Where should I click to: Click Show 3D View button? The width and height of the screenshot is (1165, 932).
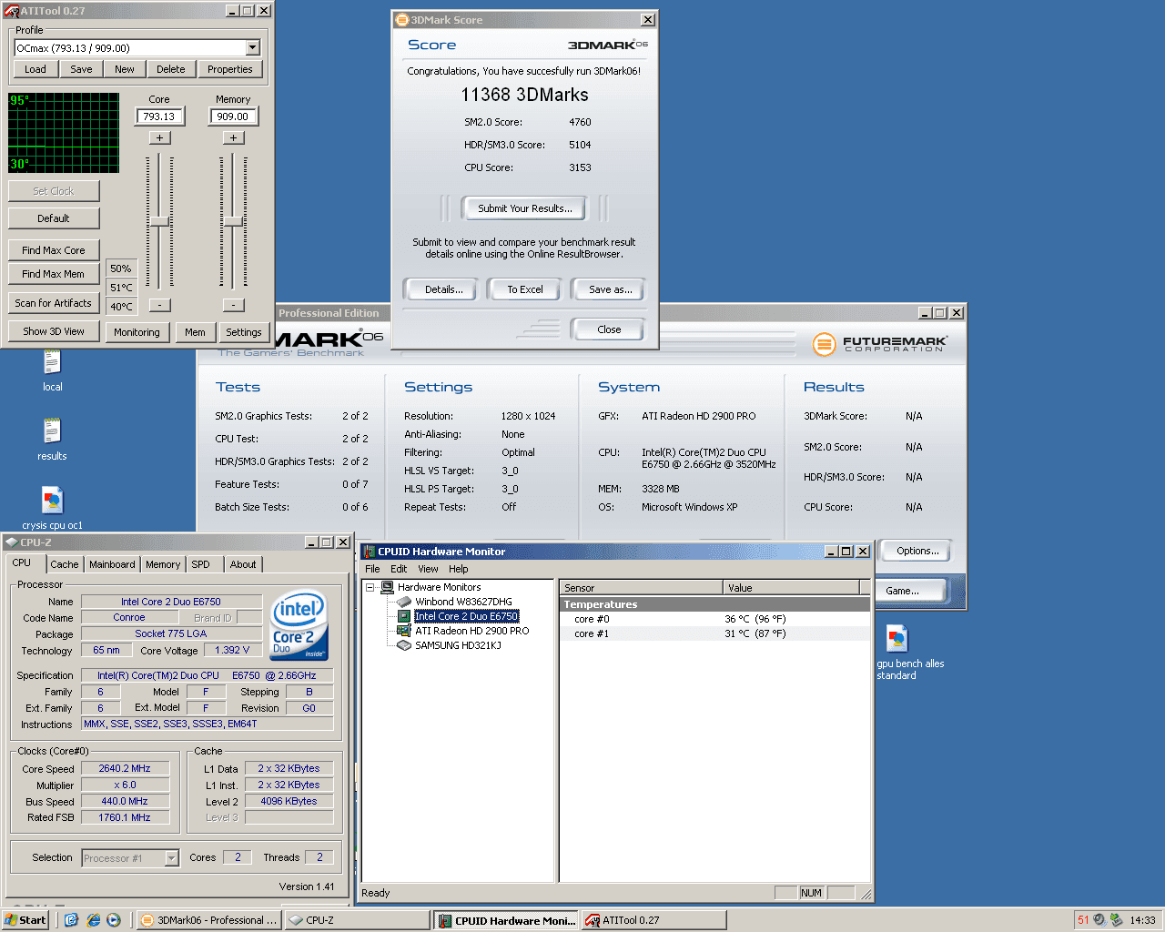[x=54, y=331]
